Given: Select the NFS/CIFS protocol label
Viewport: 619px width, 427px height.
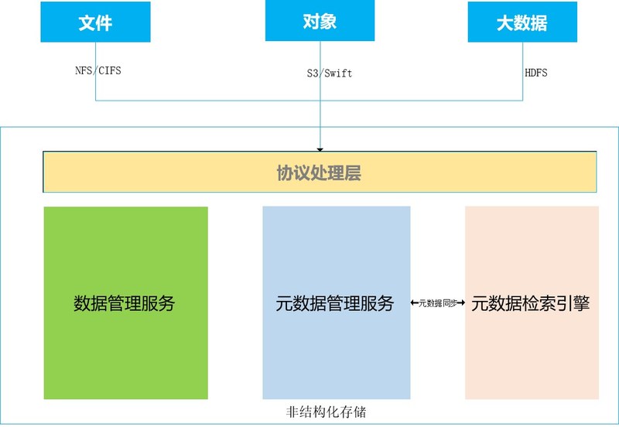Looking at the screenshot, I should 93,70.
